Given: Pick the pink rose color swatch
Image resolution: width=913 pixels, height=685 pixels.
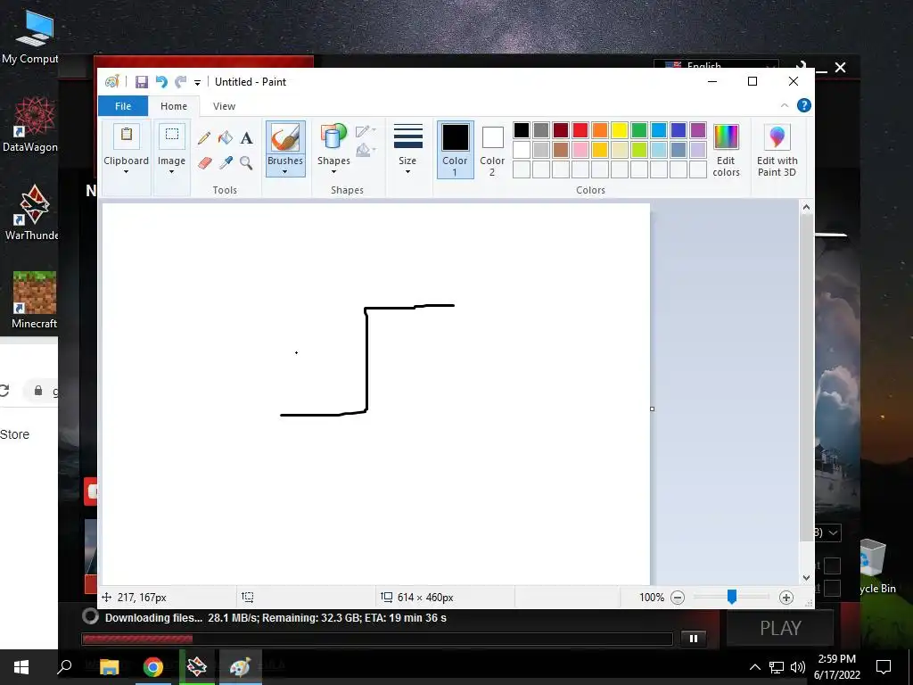Looking at the screenshot, I should coord(580,150).
